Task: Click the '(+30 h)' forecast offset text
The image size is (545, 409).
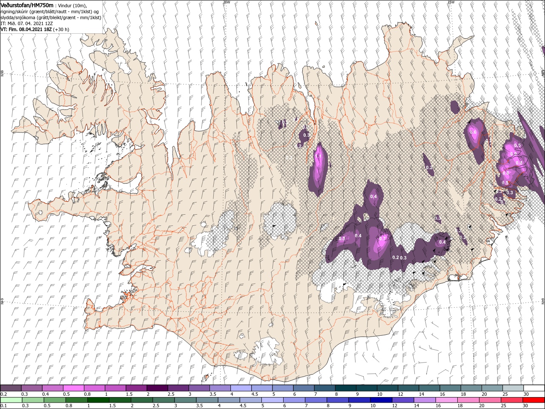Action: tap(61, 29)
